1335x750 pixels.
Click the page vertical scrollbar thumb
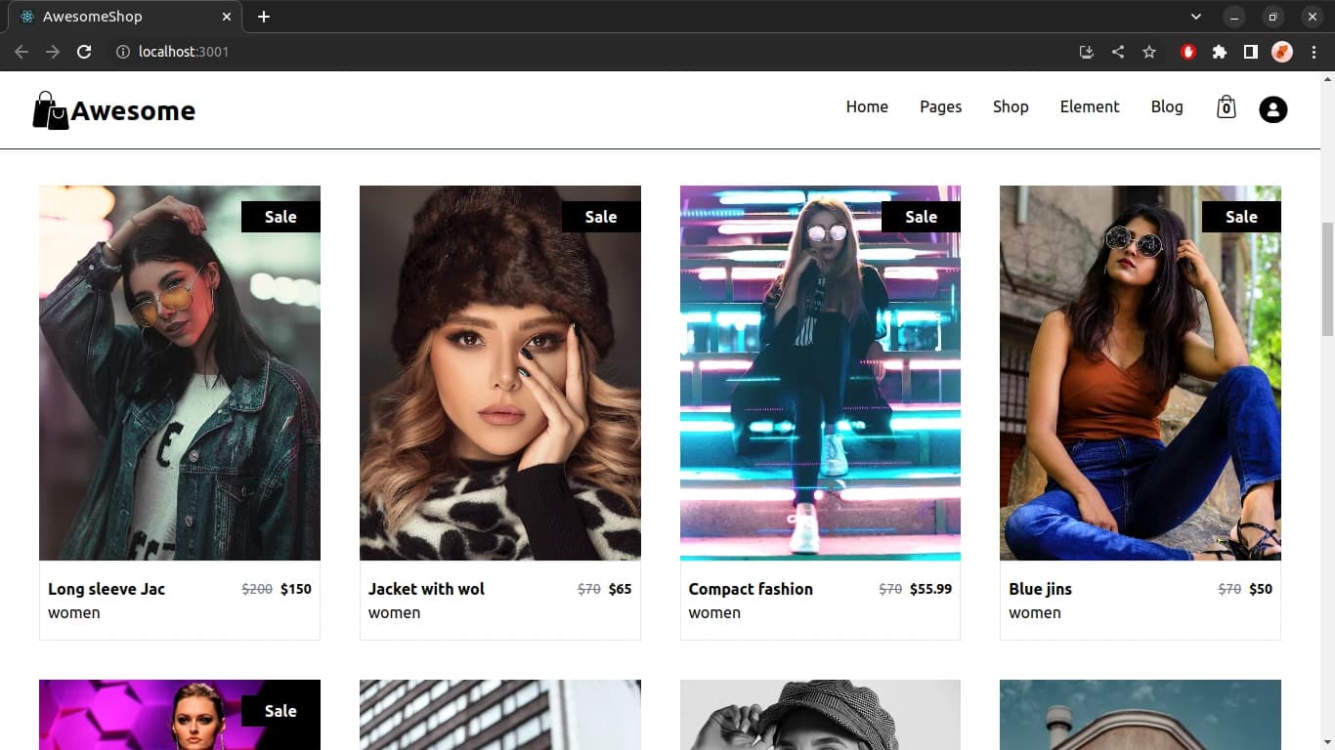coord(1327,279)
